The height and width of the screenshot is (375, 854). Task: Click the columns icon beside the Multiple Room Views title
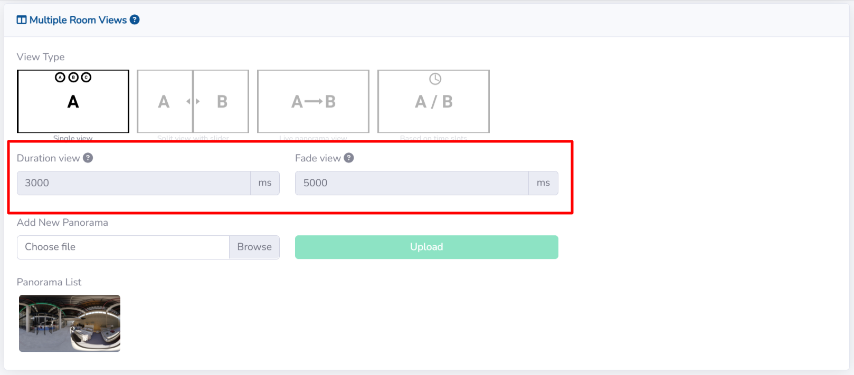pyautogui.click(x=22, y=20)
